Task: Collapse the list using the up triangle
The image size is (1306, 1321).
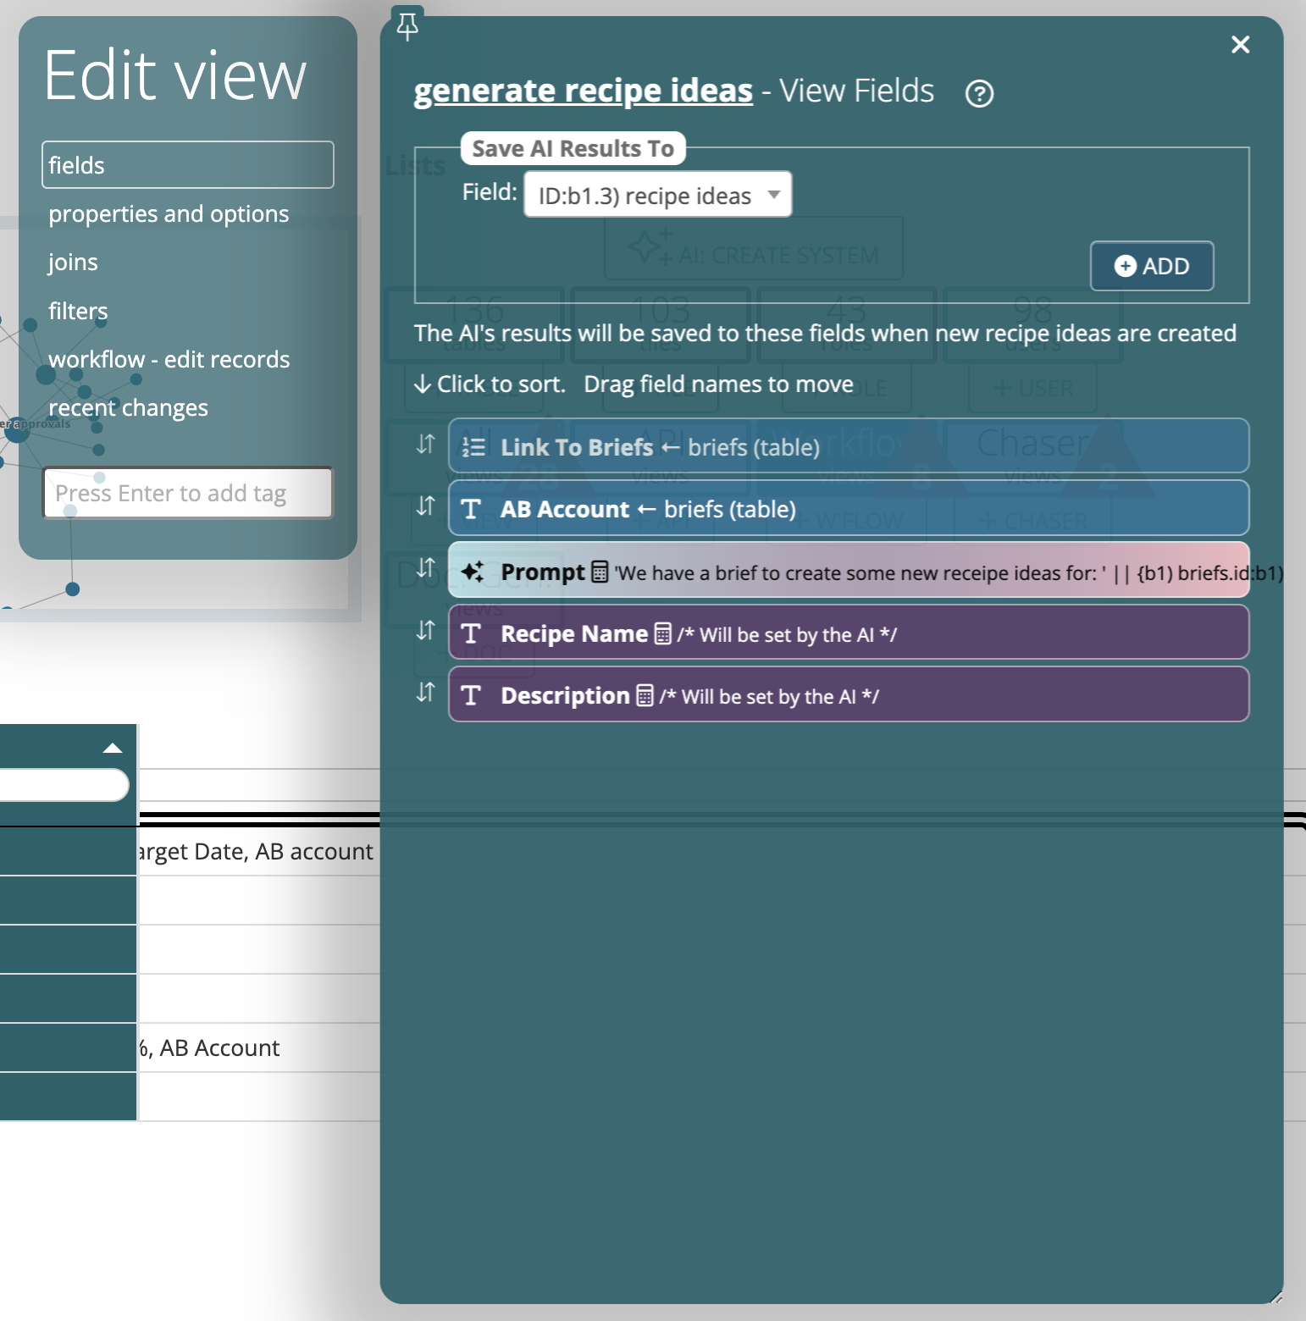Action: click(x=113, y=748)
